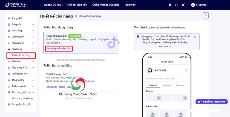
Task: Click the mobile phone icon in header
Action: [x=170, y=5]
